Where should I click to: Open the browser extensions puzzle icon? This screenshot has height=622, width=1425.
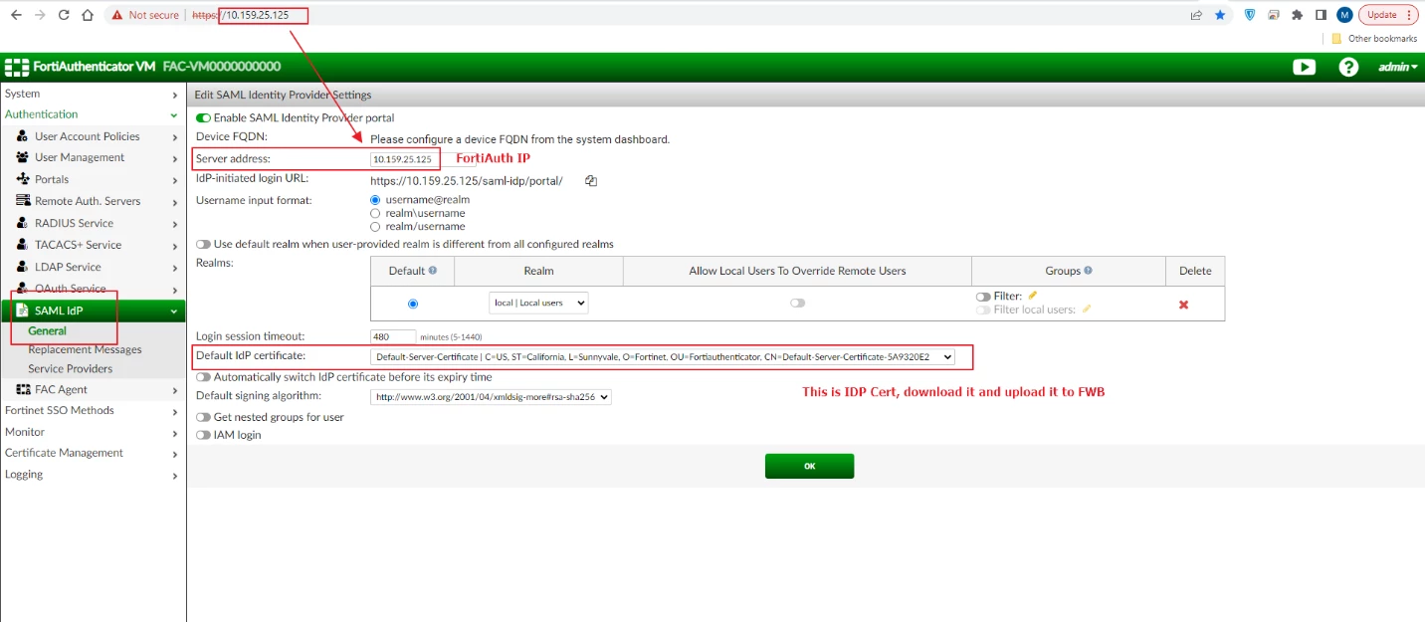click(1297, 15)
